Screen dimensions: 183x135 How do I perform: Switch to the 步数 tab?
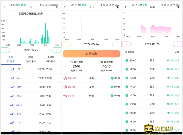pyautogui.click(x=10, y=59)
